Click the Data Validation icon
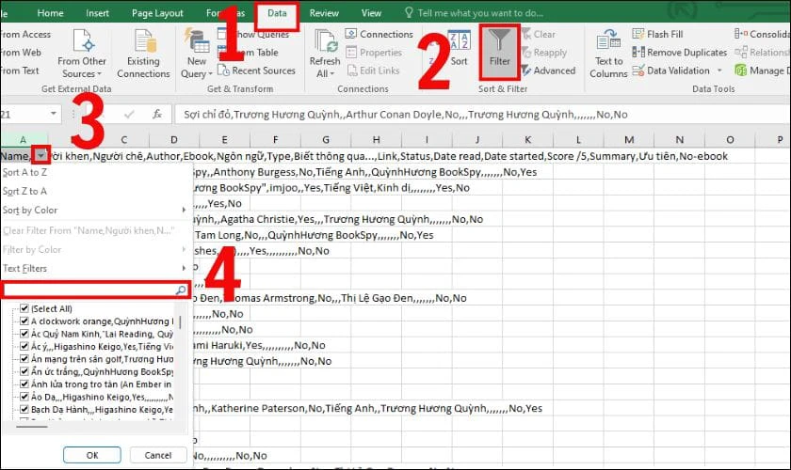 pyautogui.click(x=638, y=70)
